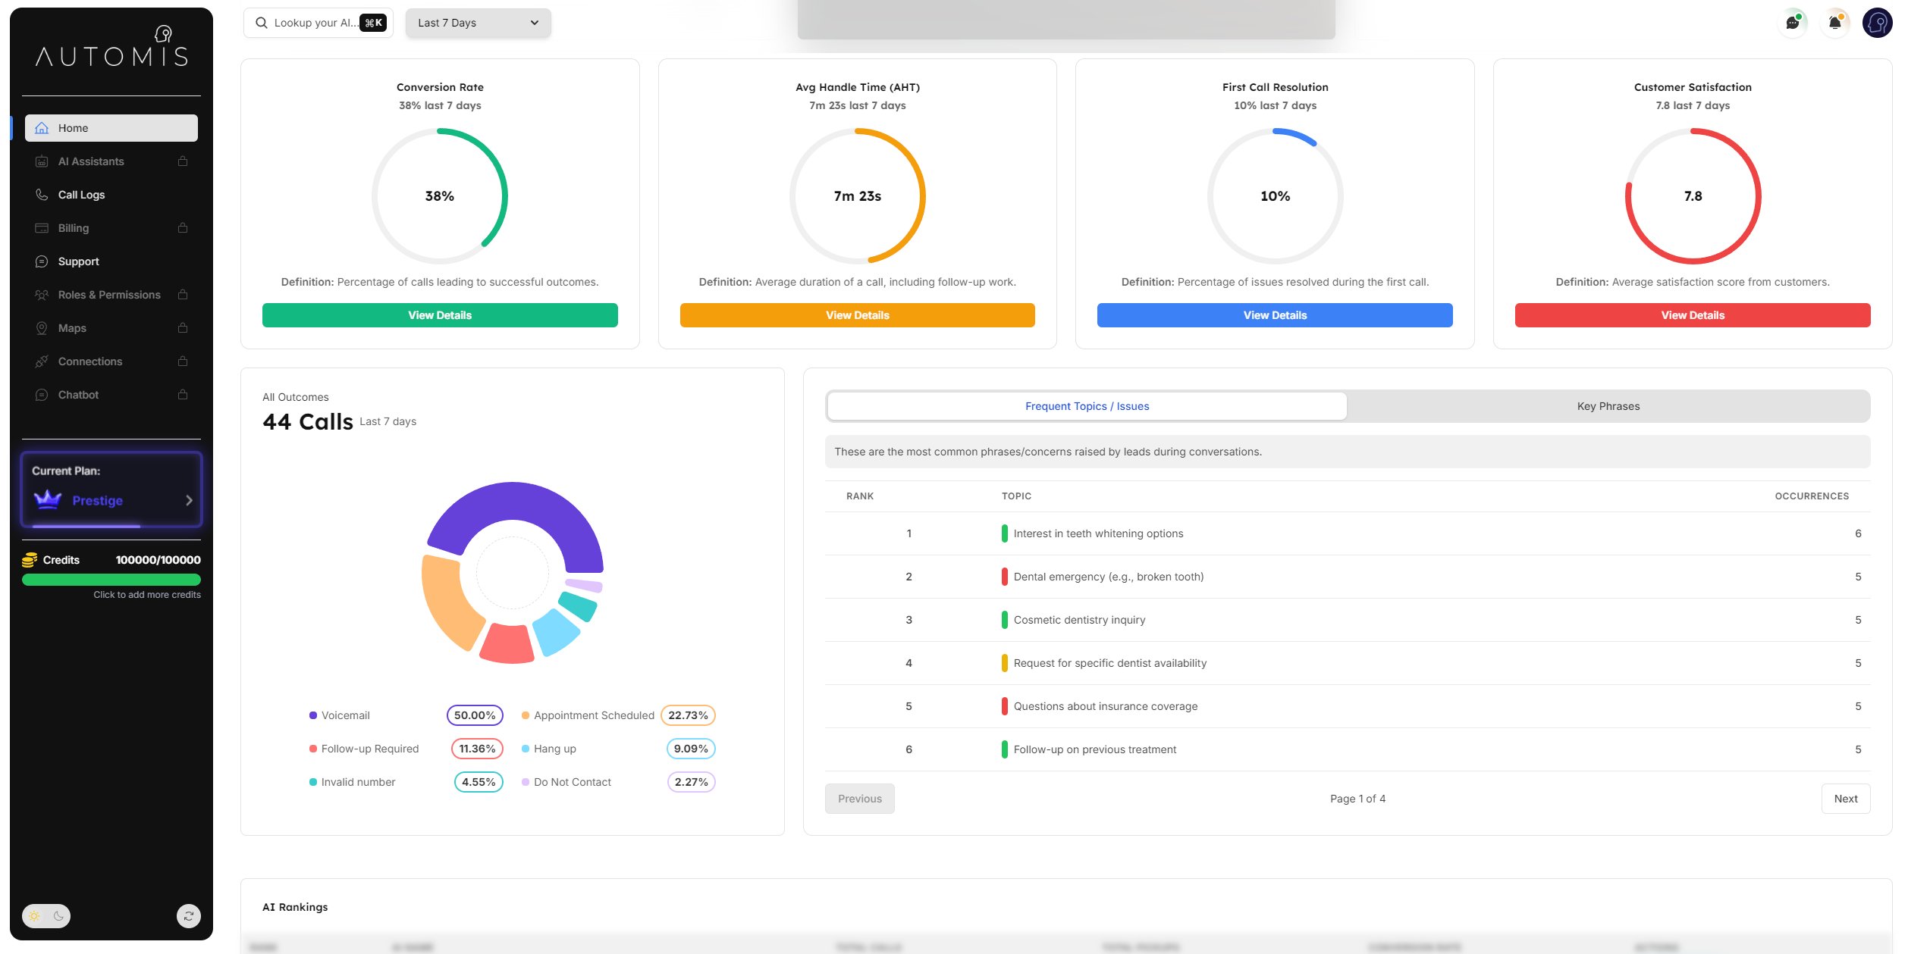Click the Appointment Scheduled orange legend dot

[526, 715]
